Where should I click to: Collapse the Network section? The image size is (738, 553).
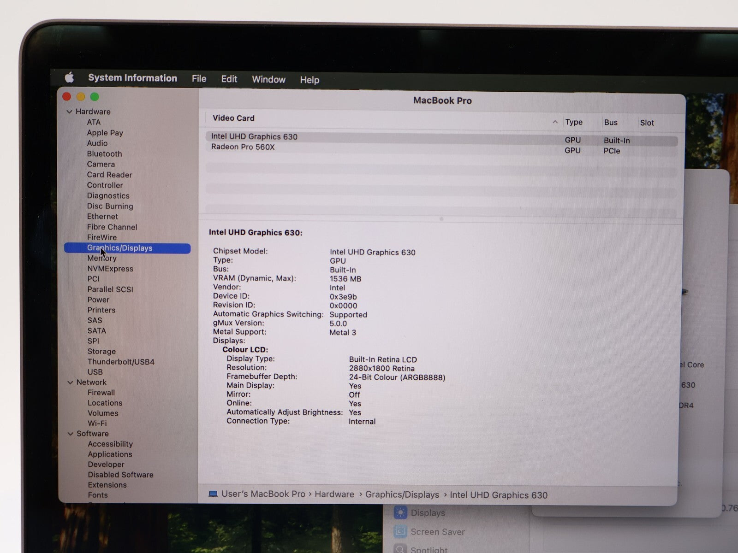coord(70,382)
